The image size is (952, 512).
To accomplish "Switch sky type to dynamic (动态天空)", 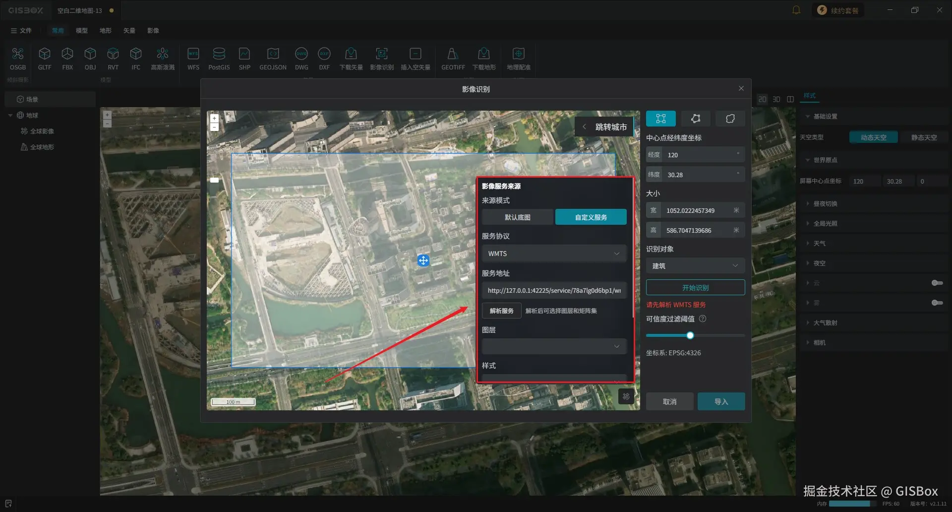I will (874, 137).
